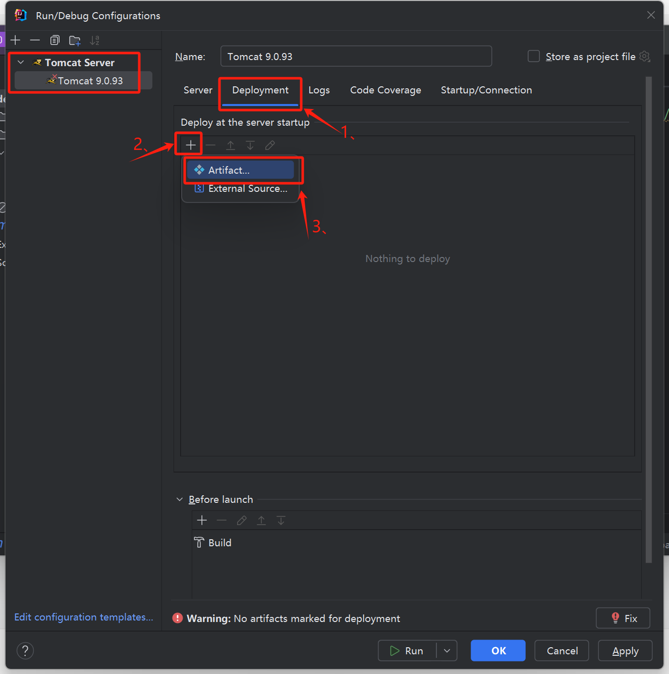The width and height of the screenshot is (669, 674).
Task: Add a Before launch task
Action: (202, 520)
